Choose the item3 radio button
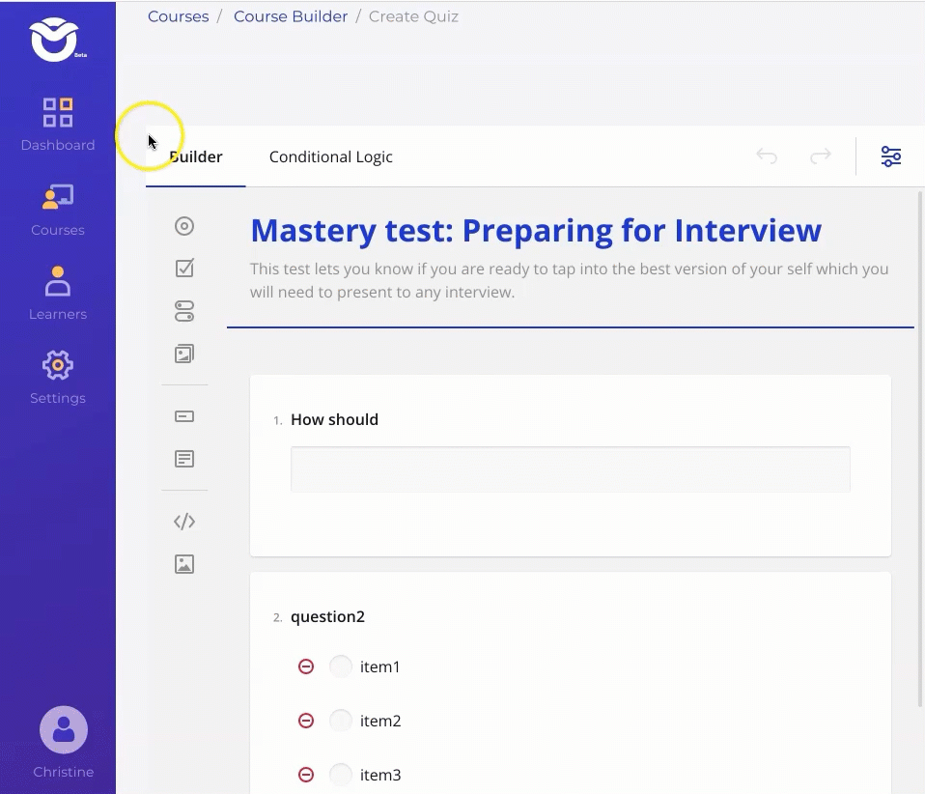 [x=341, y=775]
